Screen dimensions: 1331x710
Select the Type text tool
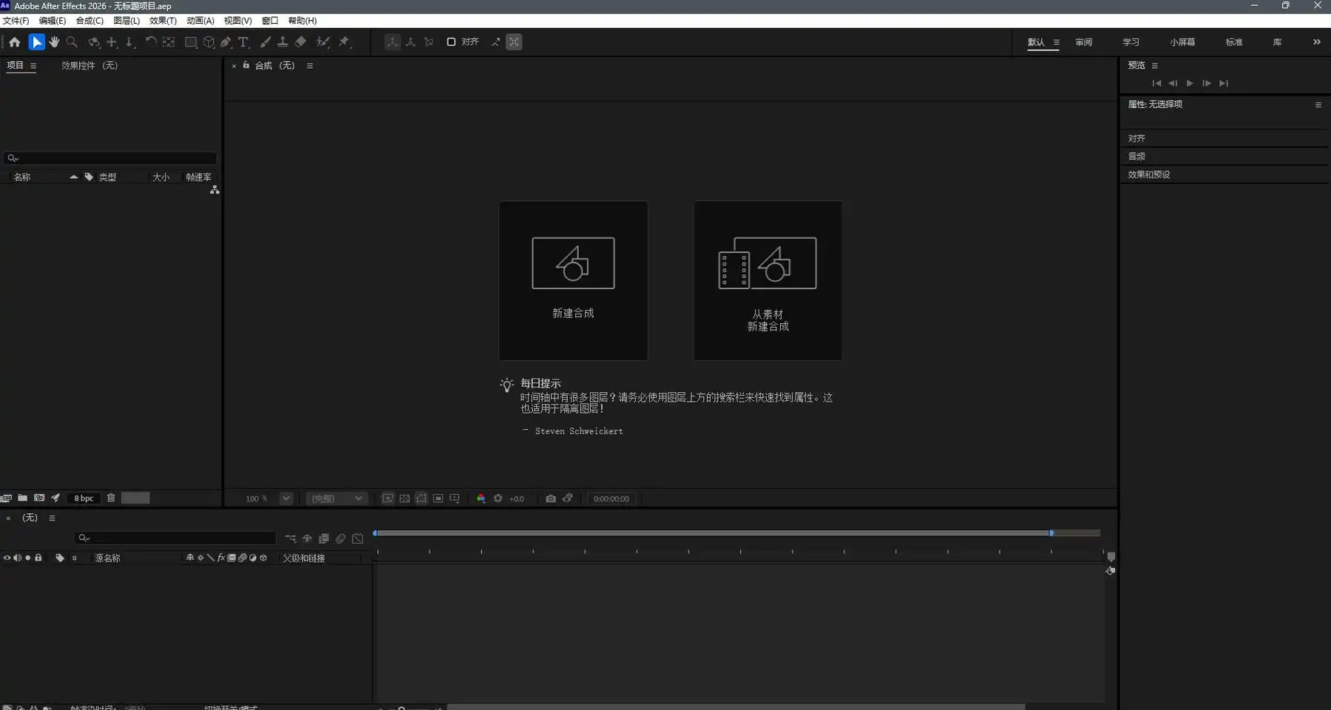coord(243,42)
